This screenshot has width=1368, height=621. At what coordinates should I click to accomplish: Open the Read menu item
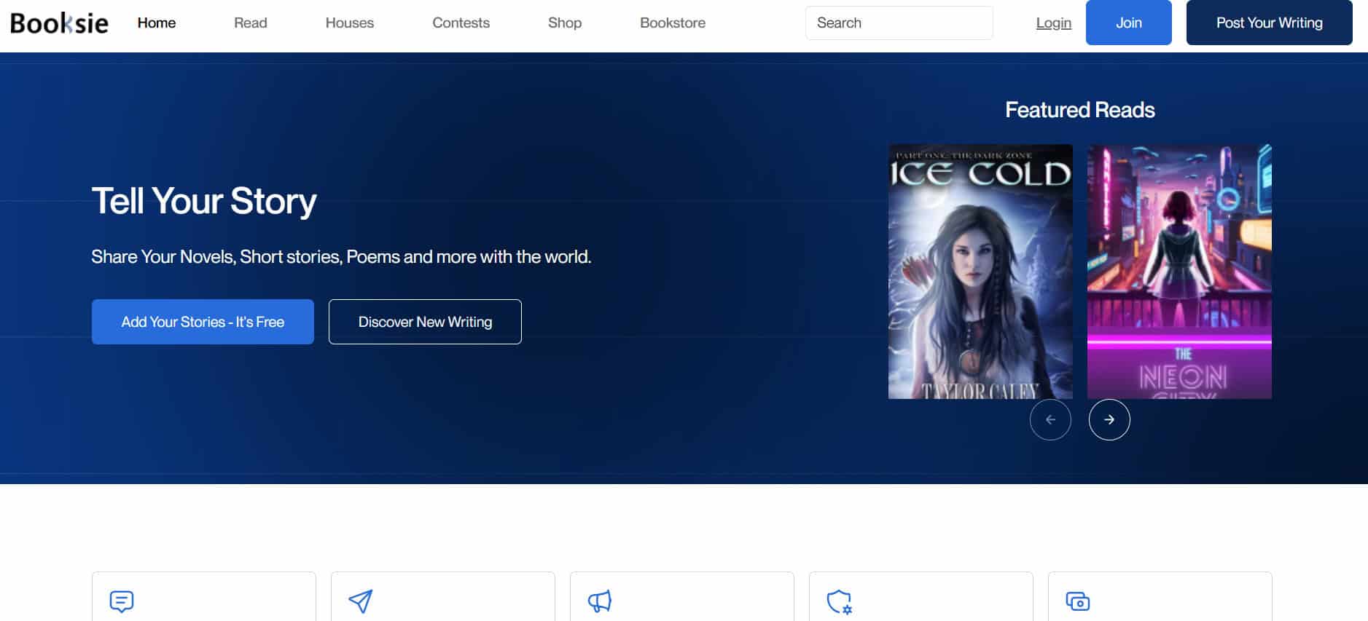tap(250, 23)
